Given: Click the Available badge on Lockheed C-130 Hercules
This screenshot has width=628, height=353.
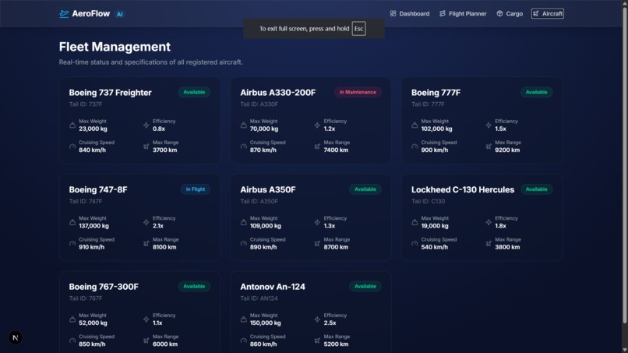Looking at the screenshot, I should coord(536,189).
